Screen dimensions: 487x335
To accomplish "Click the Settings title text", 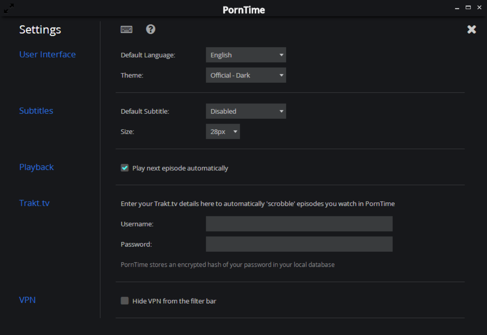I will [x=40, y=30].
